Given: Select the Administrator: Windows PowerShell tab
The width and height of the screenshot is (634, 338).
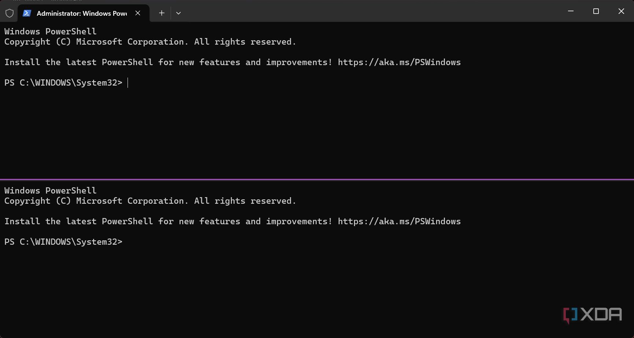Looking at the screenshot, I should click(x=81, y=14).
